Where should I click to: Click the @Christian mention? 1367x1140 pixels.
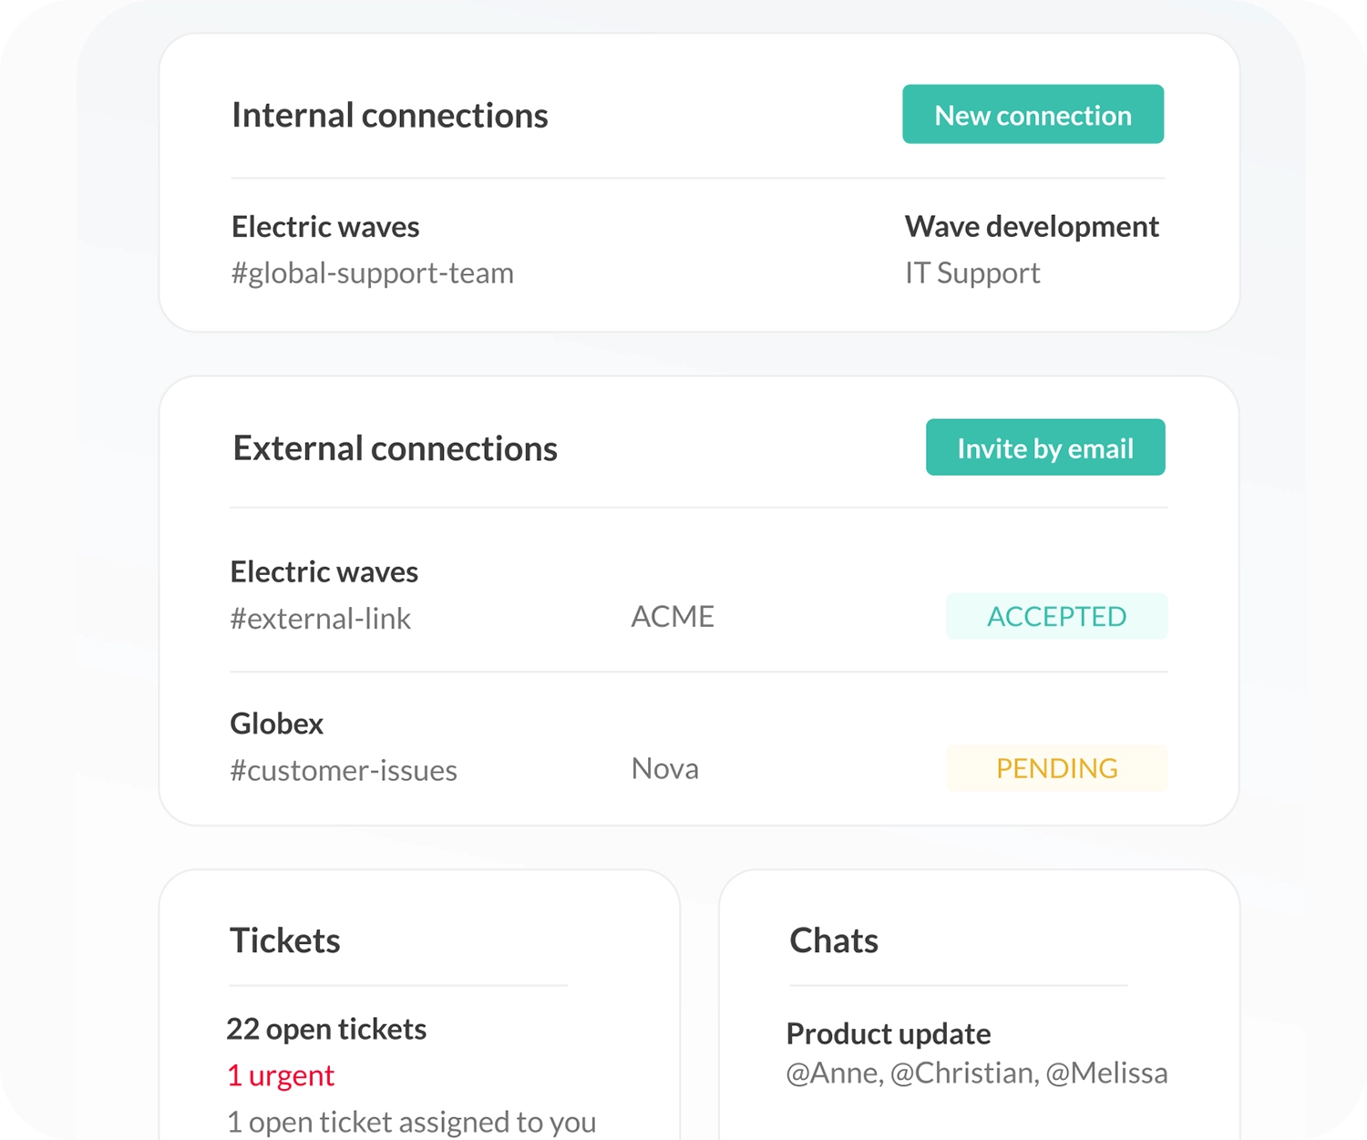963,1073
